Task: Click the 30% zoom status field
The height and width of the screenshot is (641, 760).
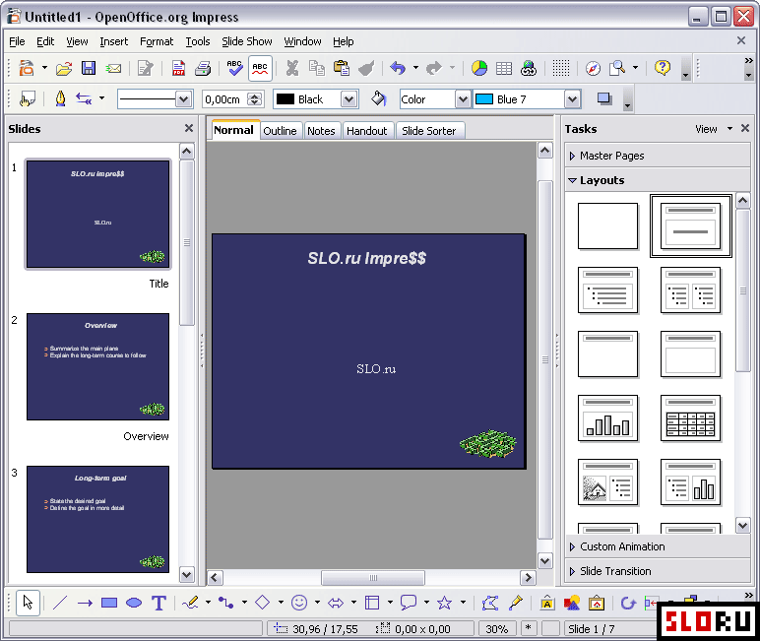Action: (497, 629)
